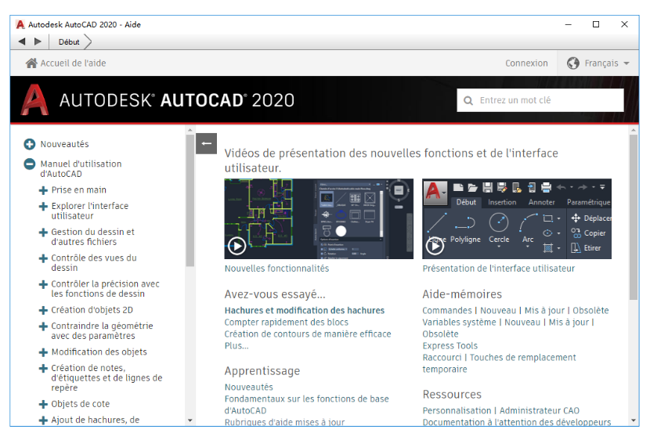Click the Début breadcrumb

click(x=69, y=41)
